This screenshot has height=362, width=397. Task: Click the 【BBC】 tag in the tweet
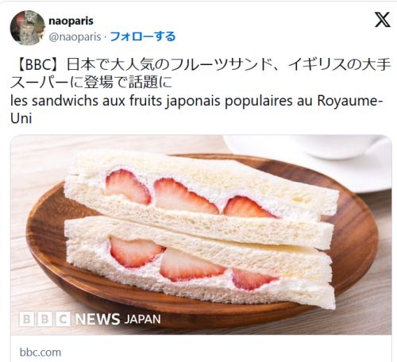tap(39, 64)
